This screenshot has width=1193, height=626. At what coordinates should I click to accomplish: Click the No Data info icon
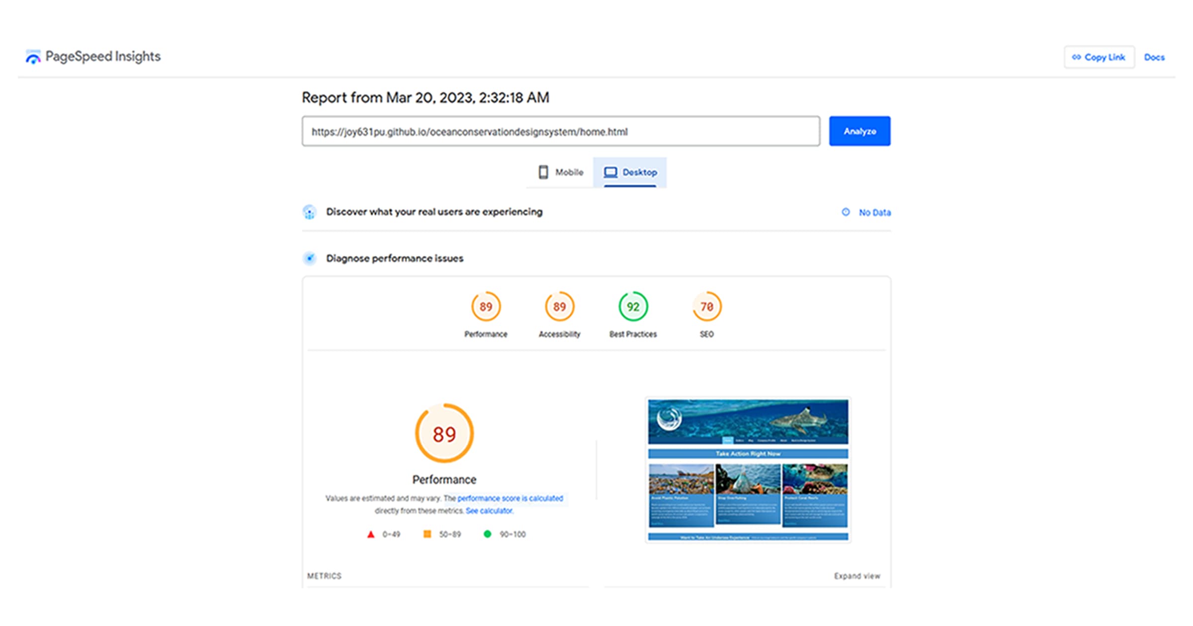tap(845, 212)
